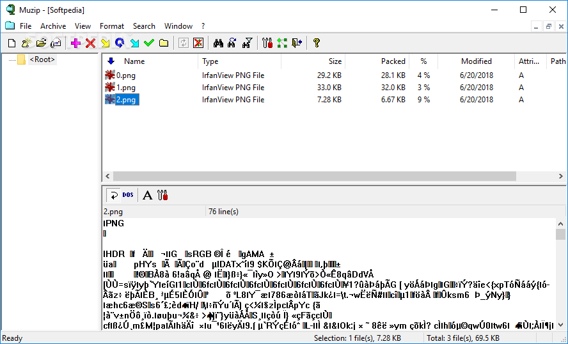Toggle DOS character set in preview
The height and width of the screenshot is (344, 568).
pyautogui.click(x=128, y=195)
